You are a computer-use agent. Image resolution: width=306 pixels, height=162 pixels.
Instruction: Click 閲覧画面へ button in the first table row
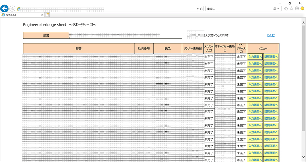pyautogui.click(x=271, y=57)
